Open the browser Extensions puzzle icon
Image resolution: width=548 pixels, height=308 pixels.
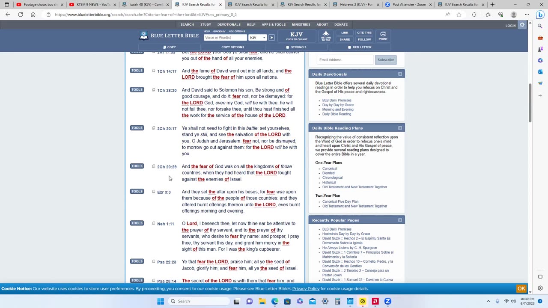(x=474, y=15)
